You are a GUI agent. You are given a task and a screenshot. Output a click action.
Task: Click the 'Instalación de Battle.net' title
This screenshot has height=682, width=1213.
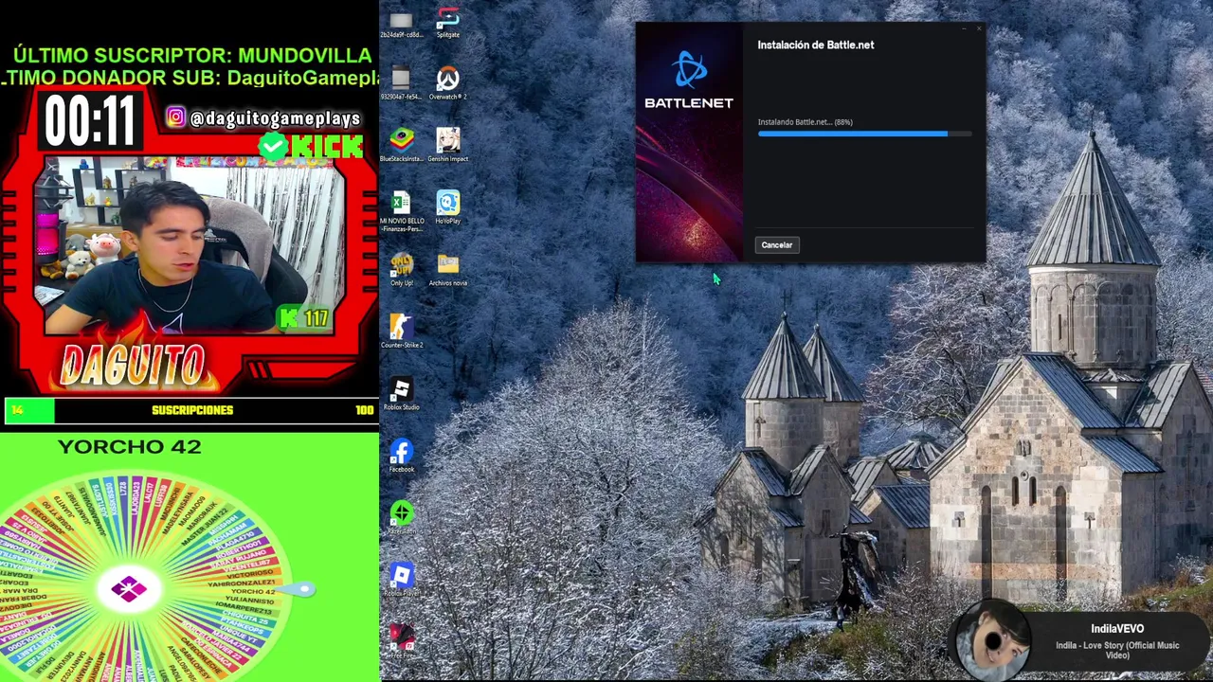(x=816, y=45)
